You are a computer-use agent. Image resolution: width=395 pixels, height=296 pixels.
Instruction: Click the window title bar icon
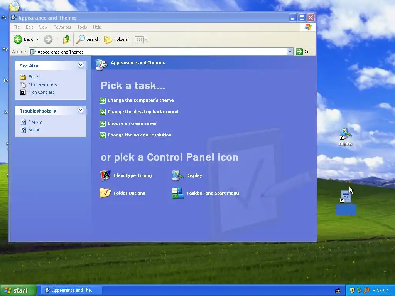tap(14, 18)
